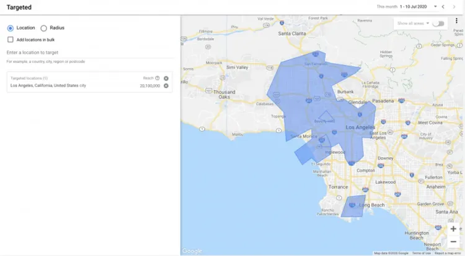Click the Pasadena label on the map
Image resolution: width=465 pixels, height=256 pixels.
pos(383,101)
